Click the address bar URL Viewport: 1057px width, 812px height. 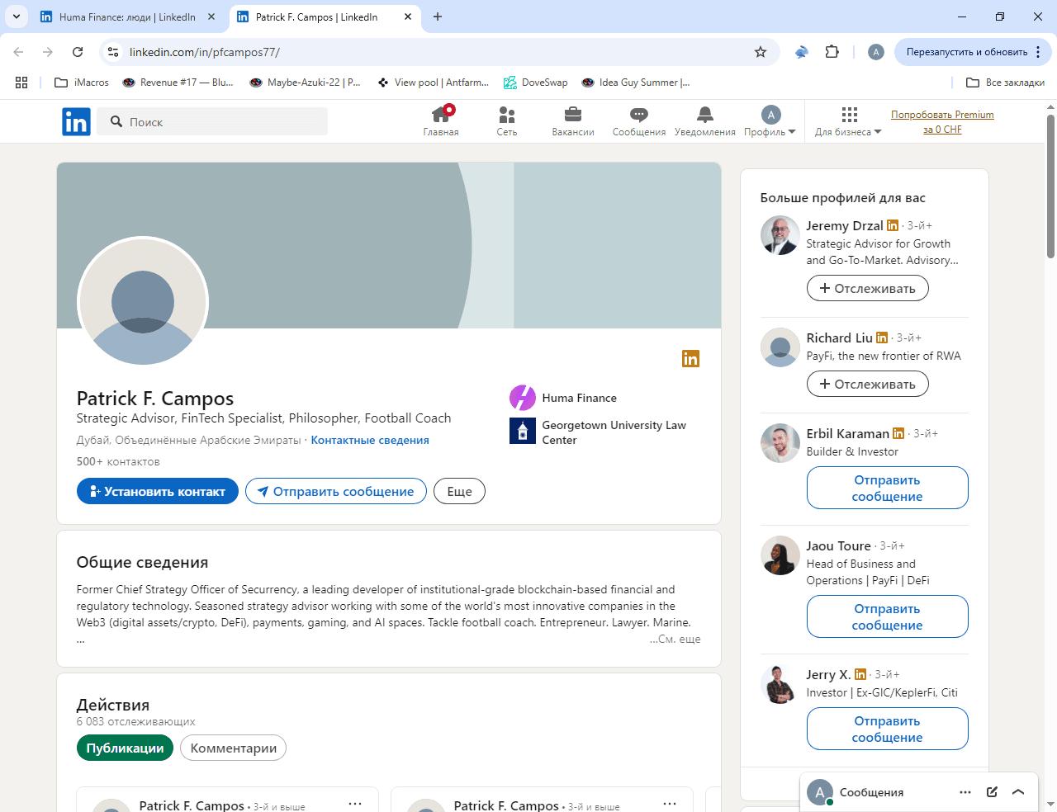pyautogui.click(x=205, y=52)
